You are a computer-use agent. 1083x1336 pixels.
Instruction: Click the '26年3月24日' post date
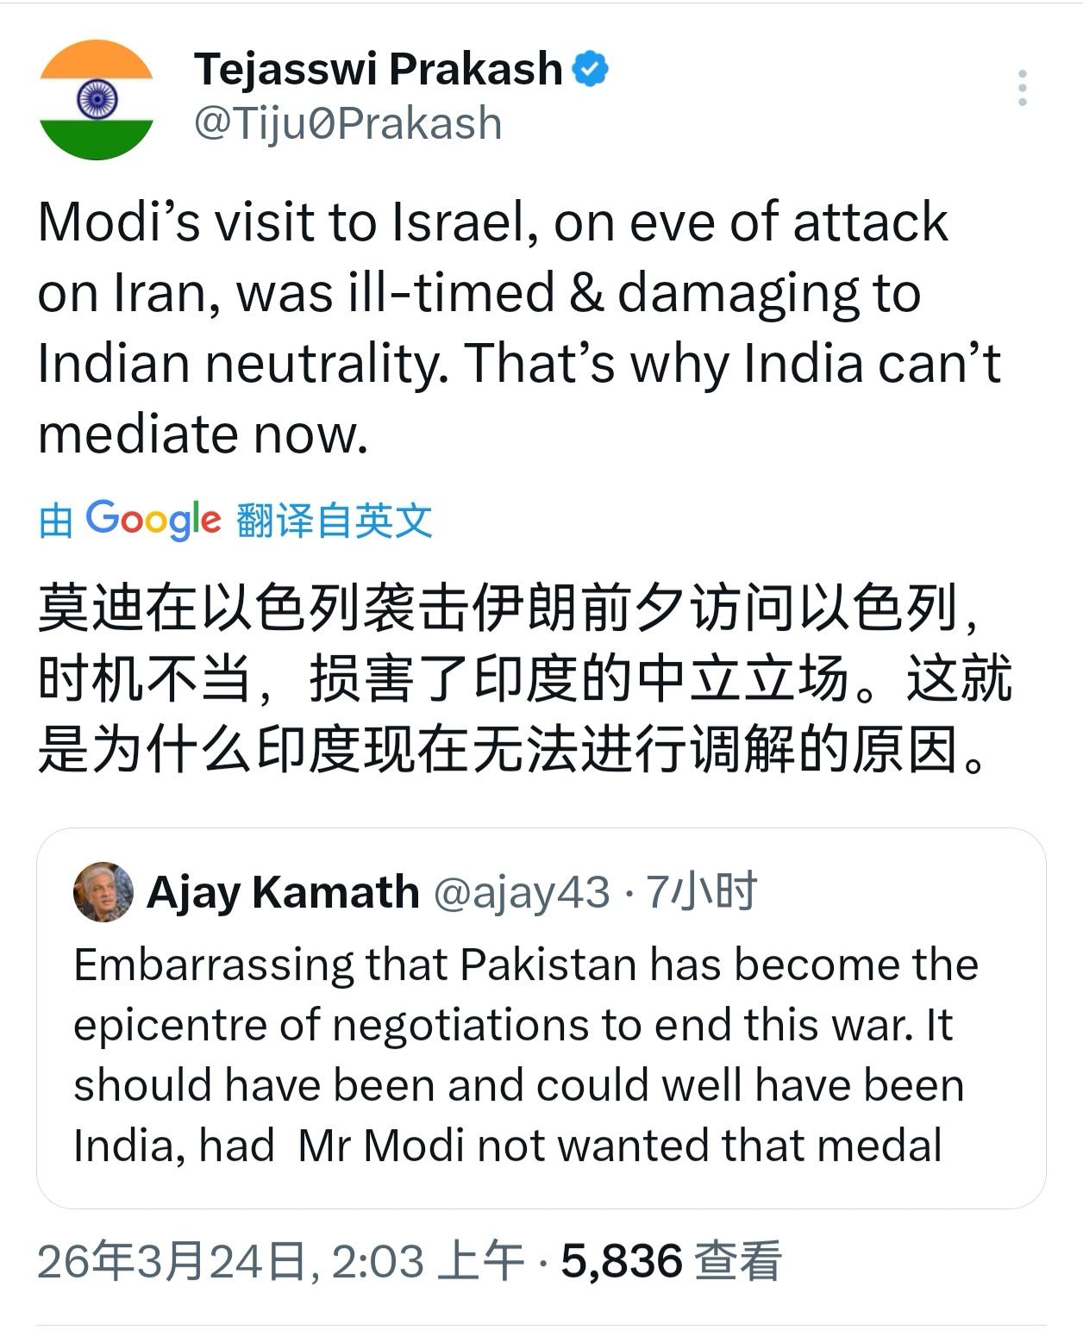click(172, 1262)
